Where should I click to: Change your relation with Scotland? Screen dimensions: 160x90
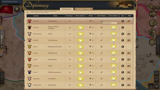pyautogui.click(x=113, y=66)
